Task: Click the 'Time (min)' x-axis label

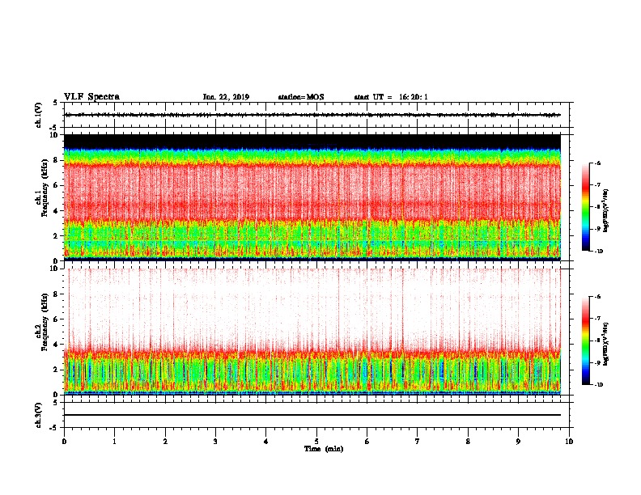Action: [324, 449]
